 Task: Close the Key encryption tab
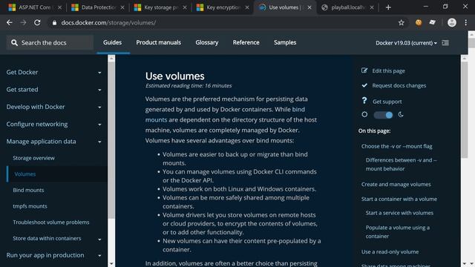point(247,7)
